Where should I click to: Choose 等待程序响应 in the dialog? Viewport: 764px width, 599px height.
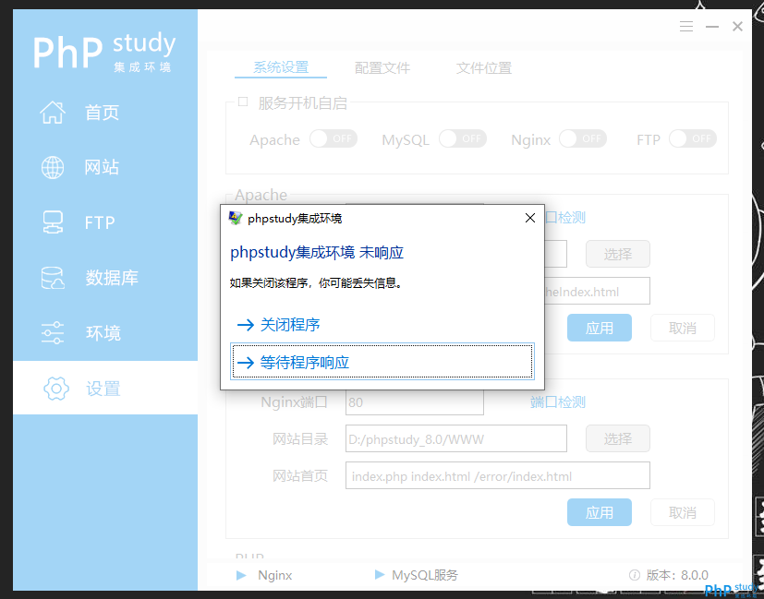click(382, 362)
